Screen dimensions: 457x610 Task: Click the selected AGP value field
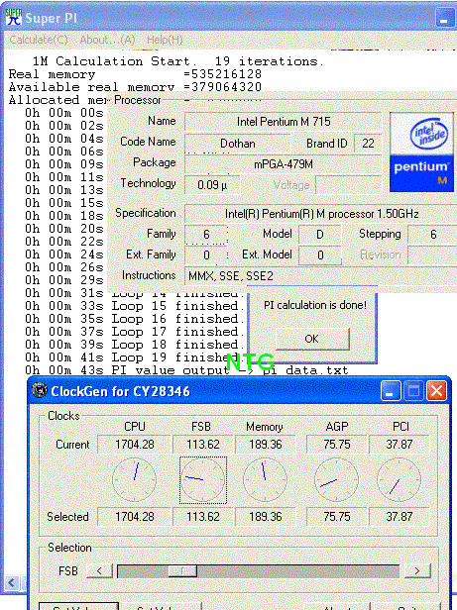click(337, 517)
